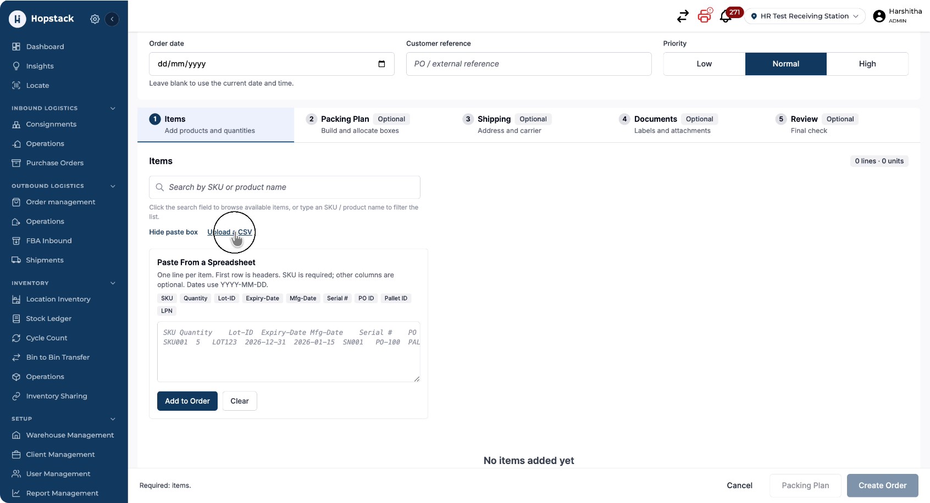This screenshot has height=503, width=930.
Task: Open notifications bell showing 271
Action: coord(726,16)
